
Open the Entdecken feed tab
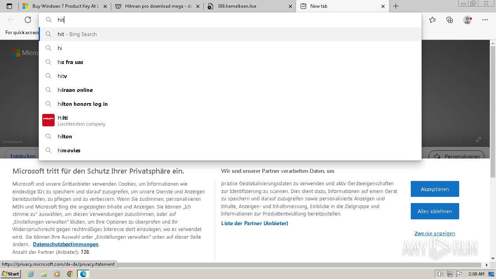click(x=23, y=156)
